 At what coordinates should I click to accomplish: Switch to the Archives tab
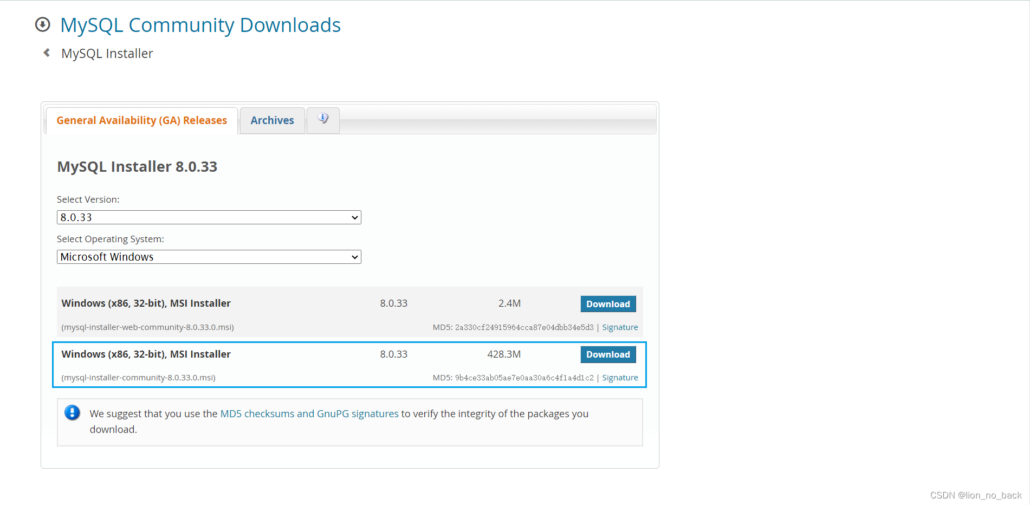coord(272,120)
